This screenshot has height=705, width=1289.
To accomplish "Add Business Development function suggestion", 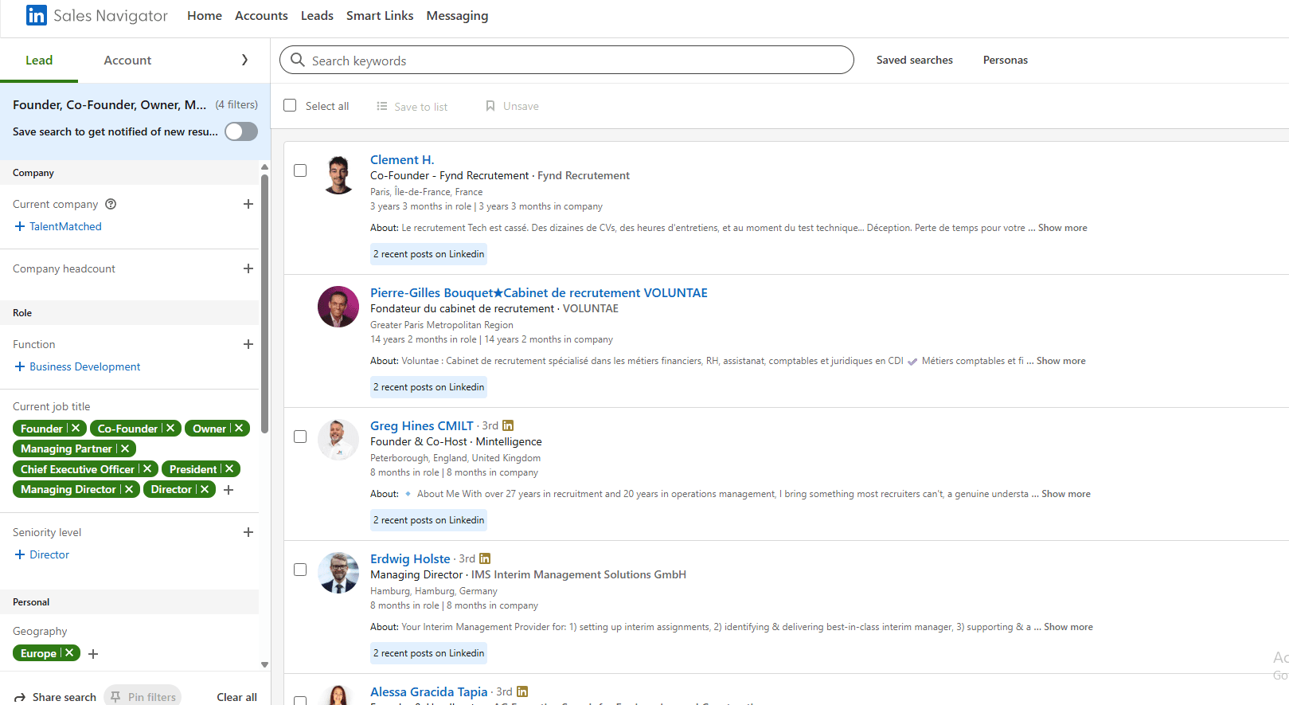I will (77, 366).
